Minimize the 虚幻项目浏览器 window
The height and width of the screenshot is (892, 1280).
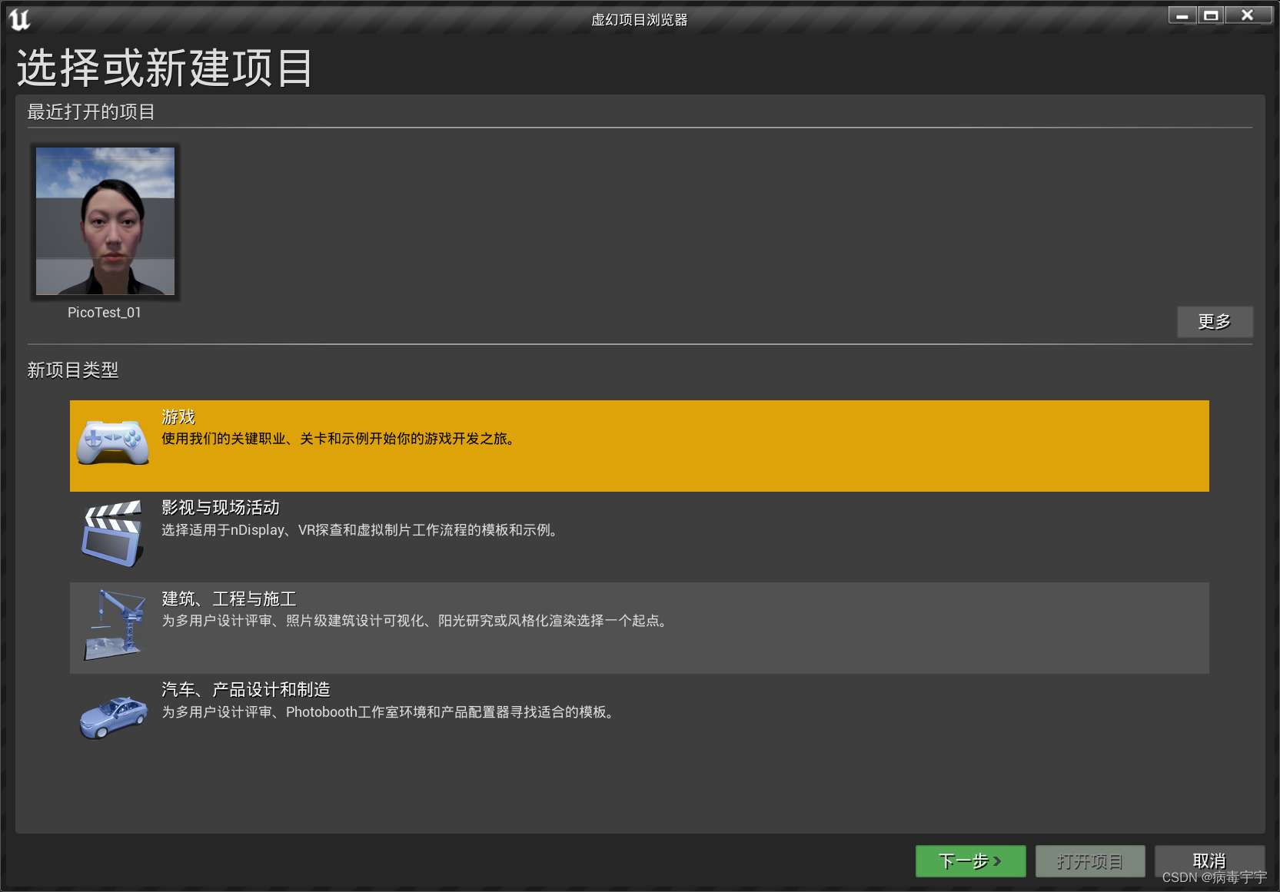tap(1182, 14)
